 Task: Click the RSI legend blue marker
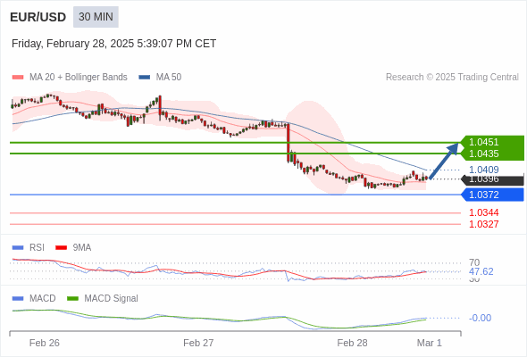tap(18, 248)
